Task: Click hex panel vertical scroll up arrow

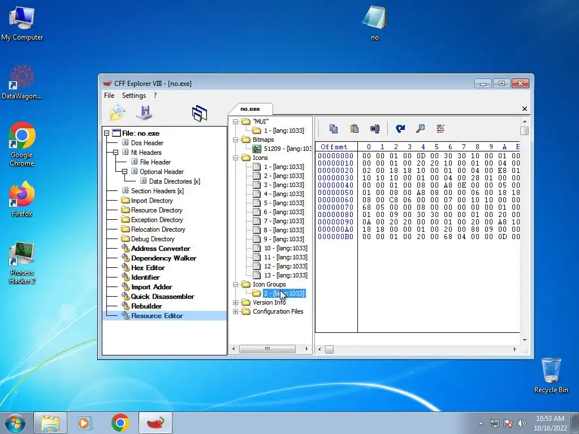Action: [x=524, y=121]
